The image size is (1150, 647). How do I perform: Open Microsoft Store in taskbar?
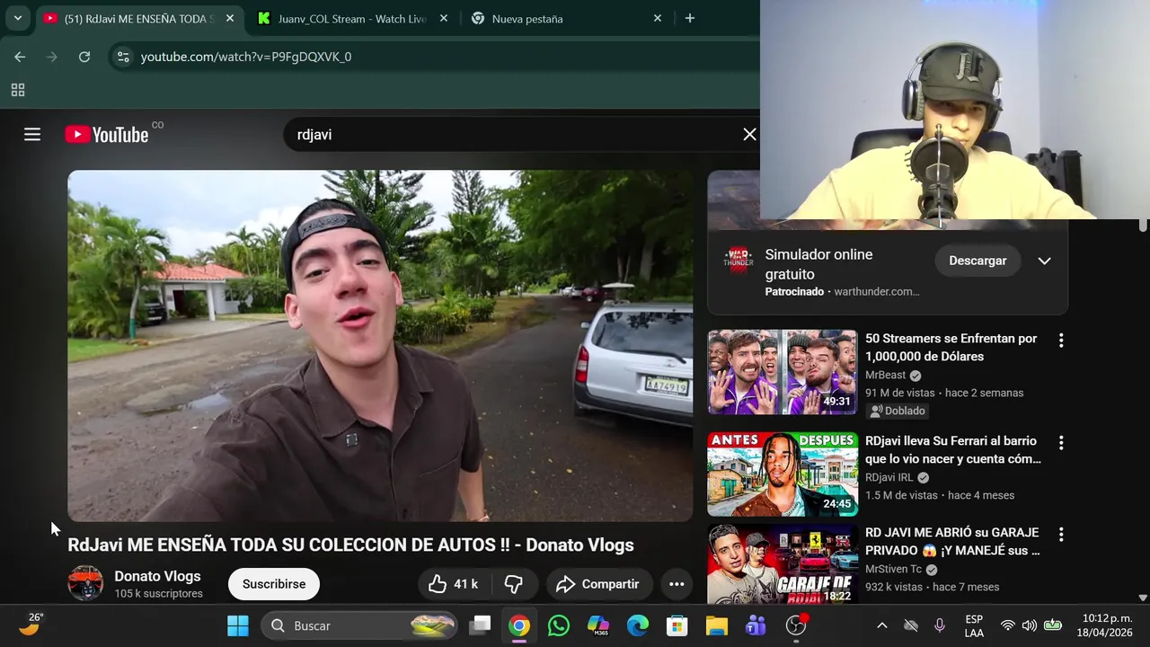(x=677, y=625)
